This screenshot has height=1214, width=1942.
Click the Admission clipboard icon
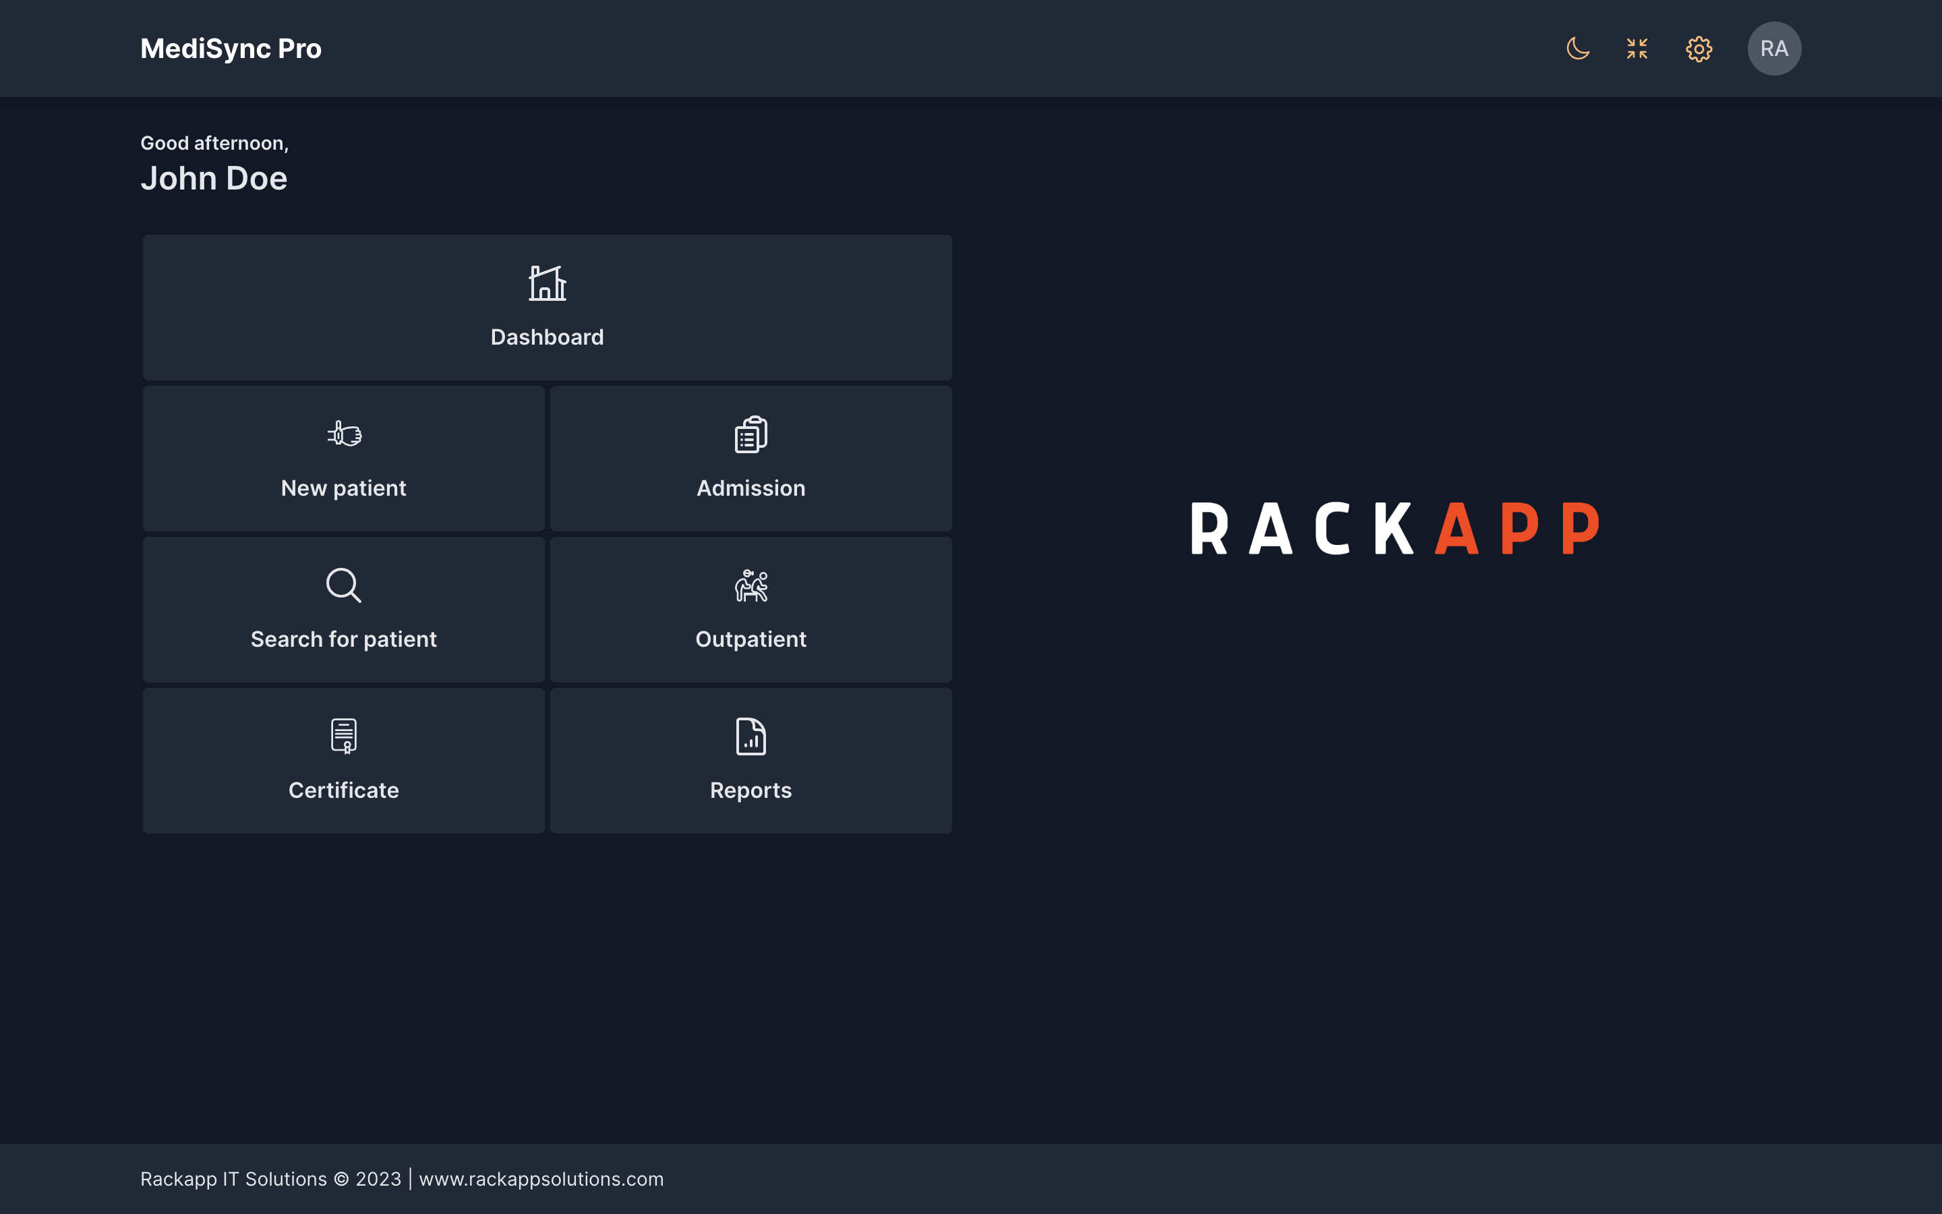click(751, 434)
